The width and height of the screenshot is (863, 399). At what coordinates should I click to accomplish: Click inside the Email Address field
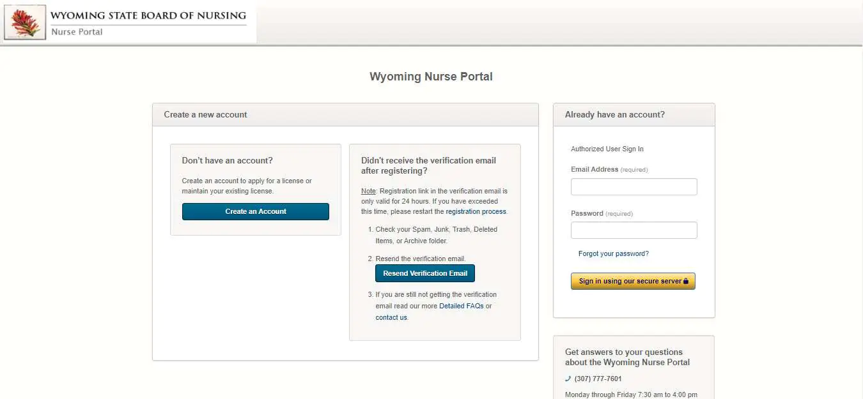coord(633,186)
